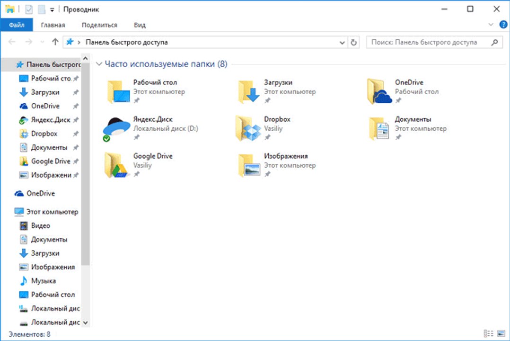Open Видео under Этот компьютер
The image size is (510, 341).
click(35, 225)
